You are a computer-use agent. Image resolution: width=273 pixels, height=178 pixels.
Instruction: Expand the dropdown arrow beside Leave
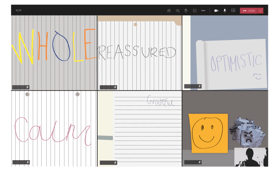click(260, 11)
